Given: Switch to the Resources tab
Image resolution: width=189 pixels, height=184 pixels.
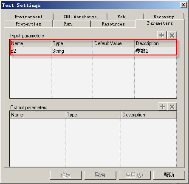Looking at the screenshot, I should (113, 24).
